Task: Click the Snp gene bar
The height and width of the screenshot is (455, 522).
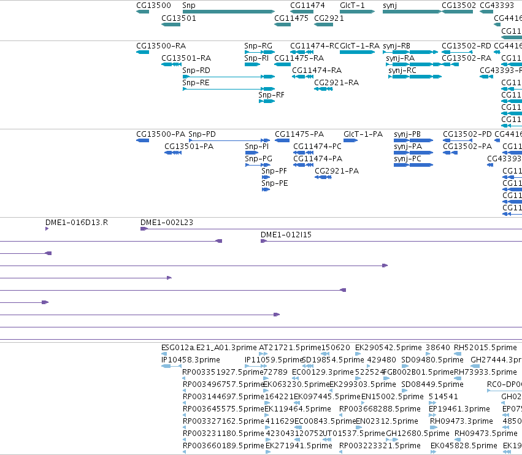Action: [229, 12]
